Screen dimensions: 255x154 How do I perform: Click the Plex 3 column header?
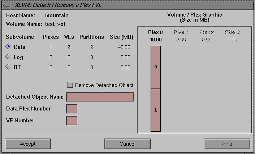point(232,32)
